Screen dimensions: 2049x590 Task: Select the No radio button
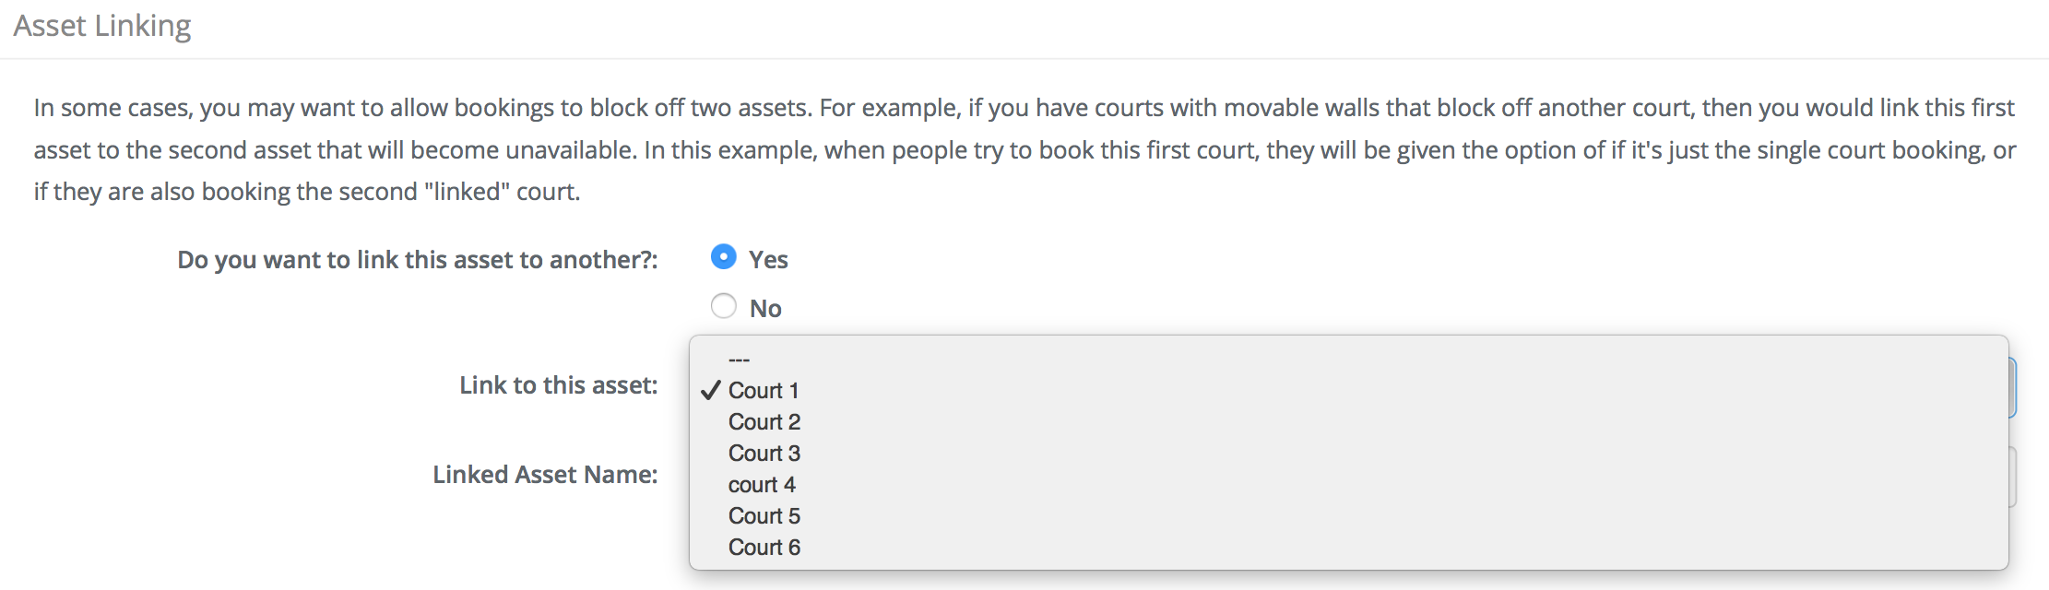[x=724, y=305]
